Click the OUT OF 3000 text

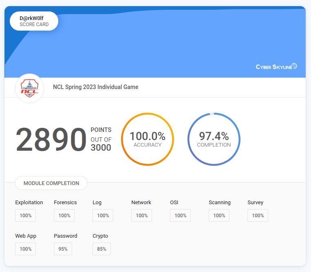(101, 144)
